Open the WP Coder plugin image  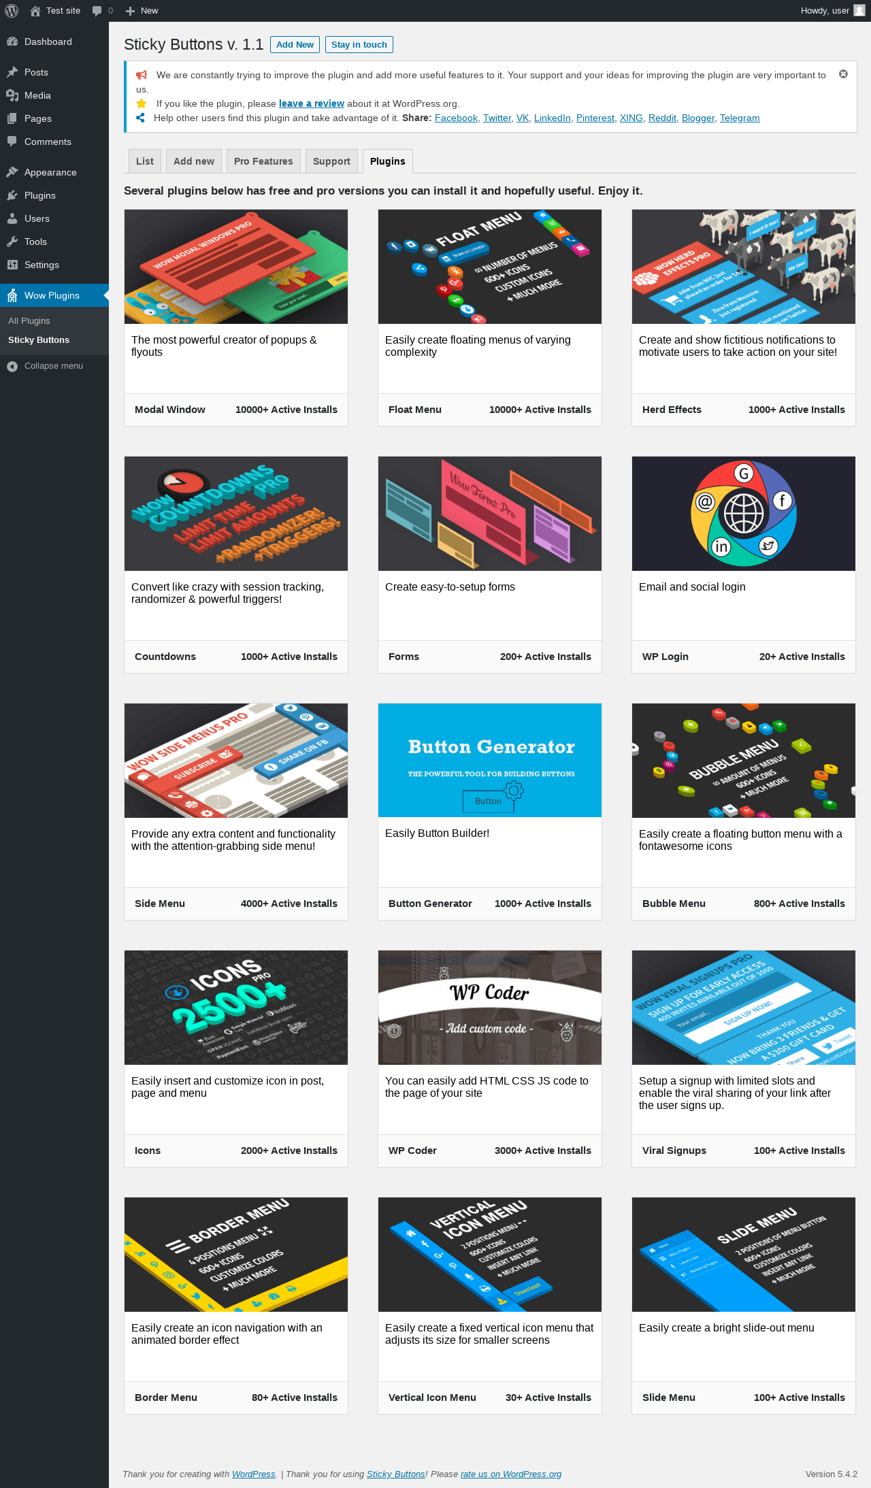point(490,1008)
